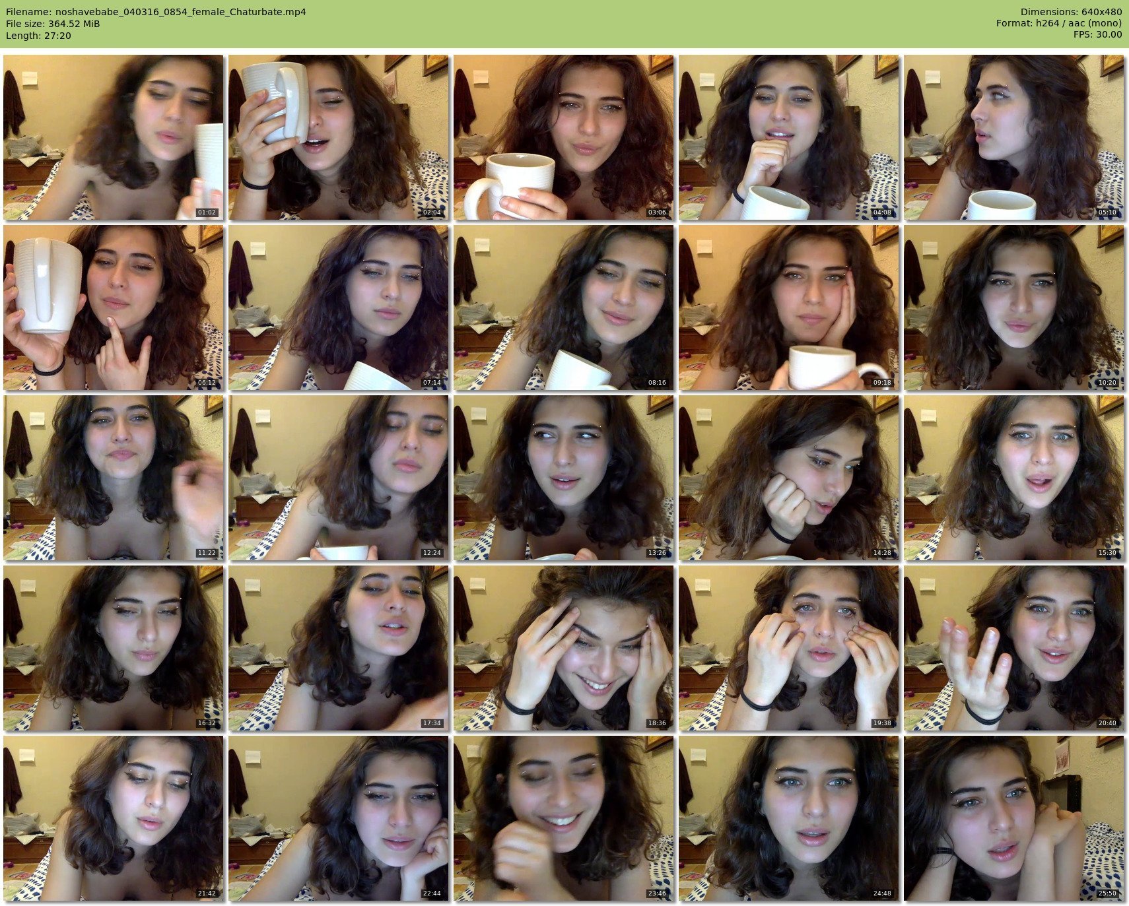Screen dimensions: 1129x906
Task: Click the thumbnail timestamped 19:38
Action: 789,648
